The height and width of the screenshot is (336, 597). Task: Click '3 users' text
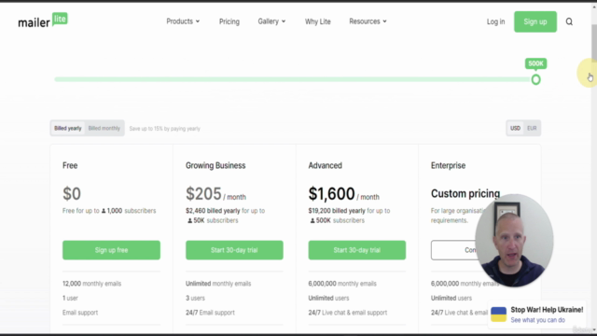pos(195,298)
